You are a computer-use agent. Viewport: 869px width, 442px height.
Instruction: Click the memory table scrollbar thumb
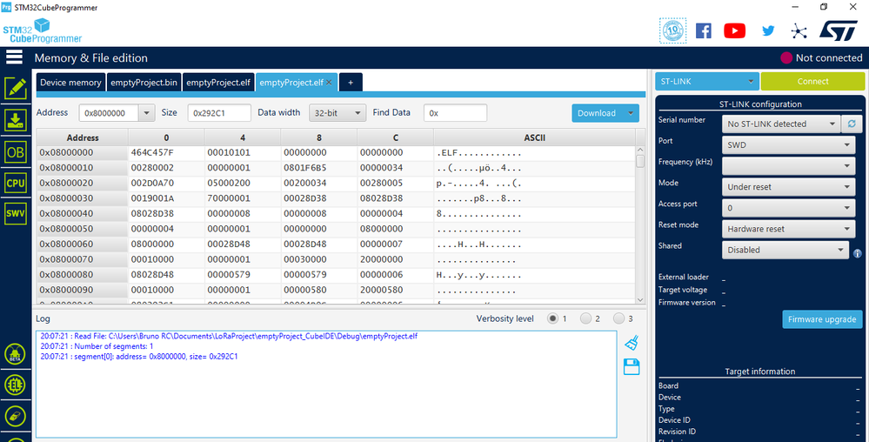pyautogui.click(x=640, y=161)
